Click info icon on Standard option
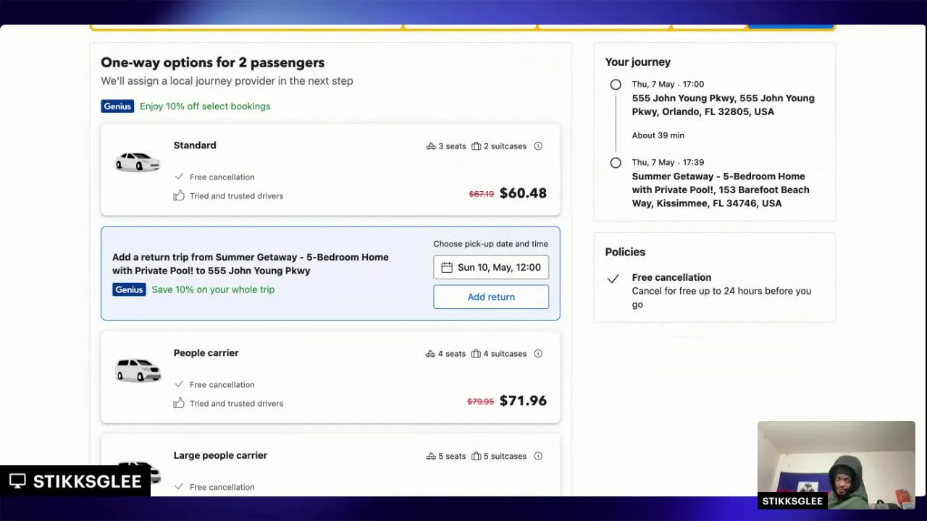Image resolution: width=927 pixels, height=521 pixels. click(x=538, y=146)
